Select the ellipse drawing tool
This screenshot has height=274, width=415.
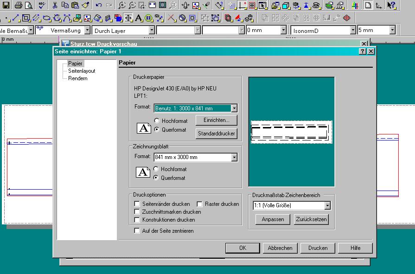47,18
